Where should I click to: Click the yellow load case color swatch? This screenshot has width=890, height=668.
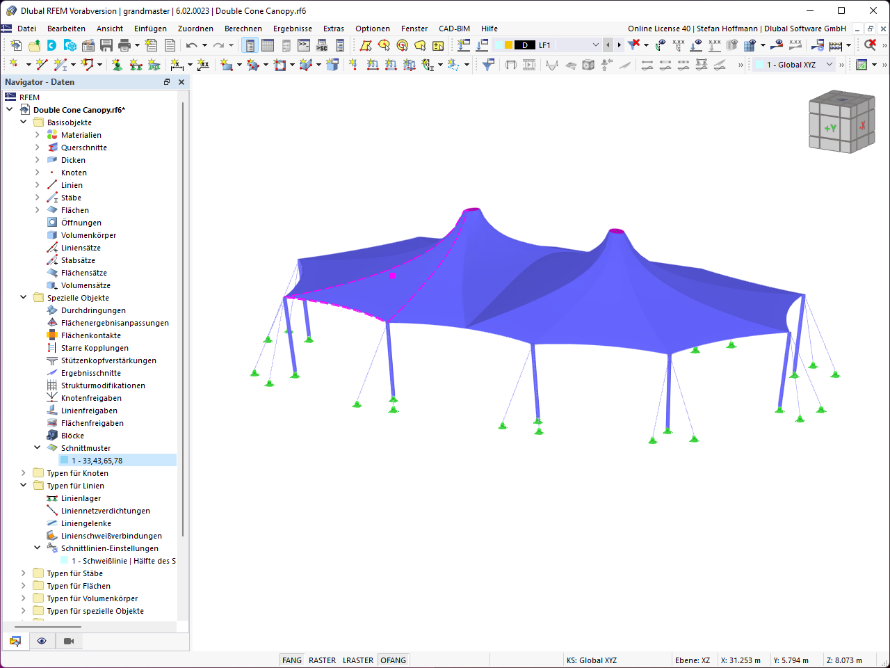pos(509,45)
